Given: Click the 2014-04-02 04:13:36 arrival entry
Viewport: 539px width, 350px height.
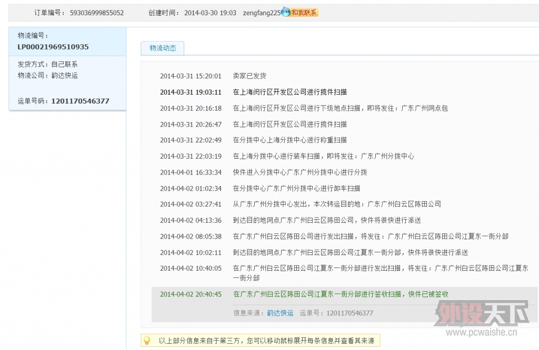Looking at the screenshot, I should tap(291, 220).
